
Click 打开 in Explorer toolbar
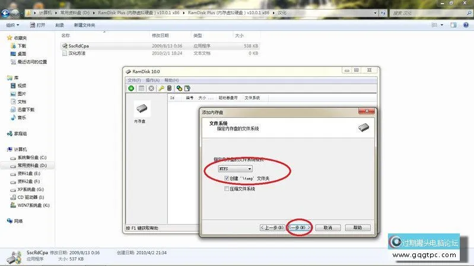tap(37, 25)
